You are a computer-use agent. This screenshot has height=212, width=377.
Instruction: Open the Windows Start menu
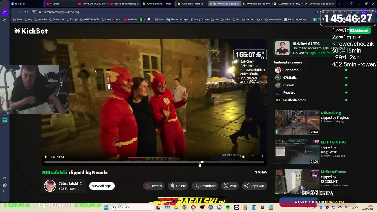tap(106, 207)
